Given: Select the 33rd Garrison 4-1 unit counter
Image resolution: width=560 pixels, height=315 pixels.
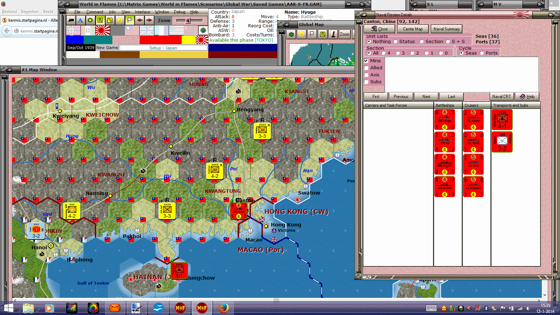Looking at the screenshot, I should coord(502,120).
